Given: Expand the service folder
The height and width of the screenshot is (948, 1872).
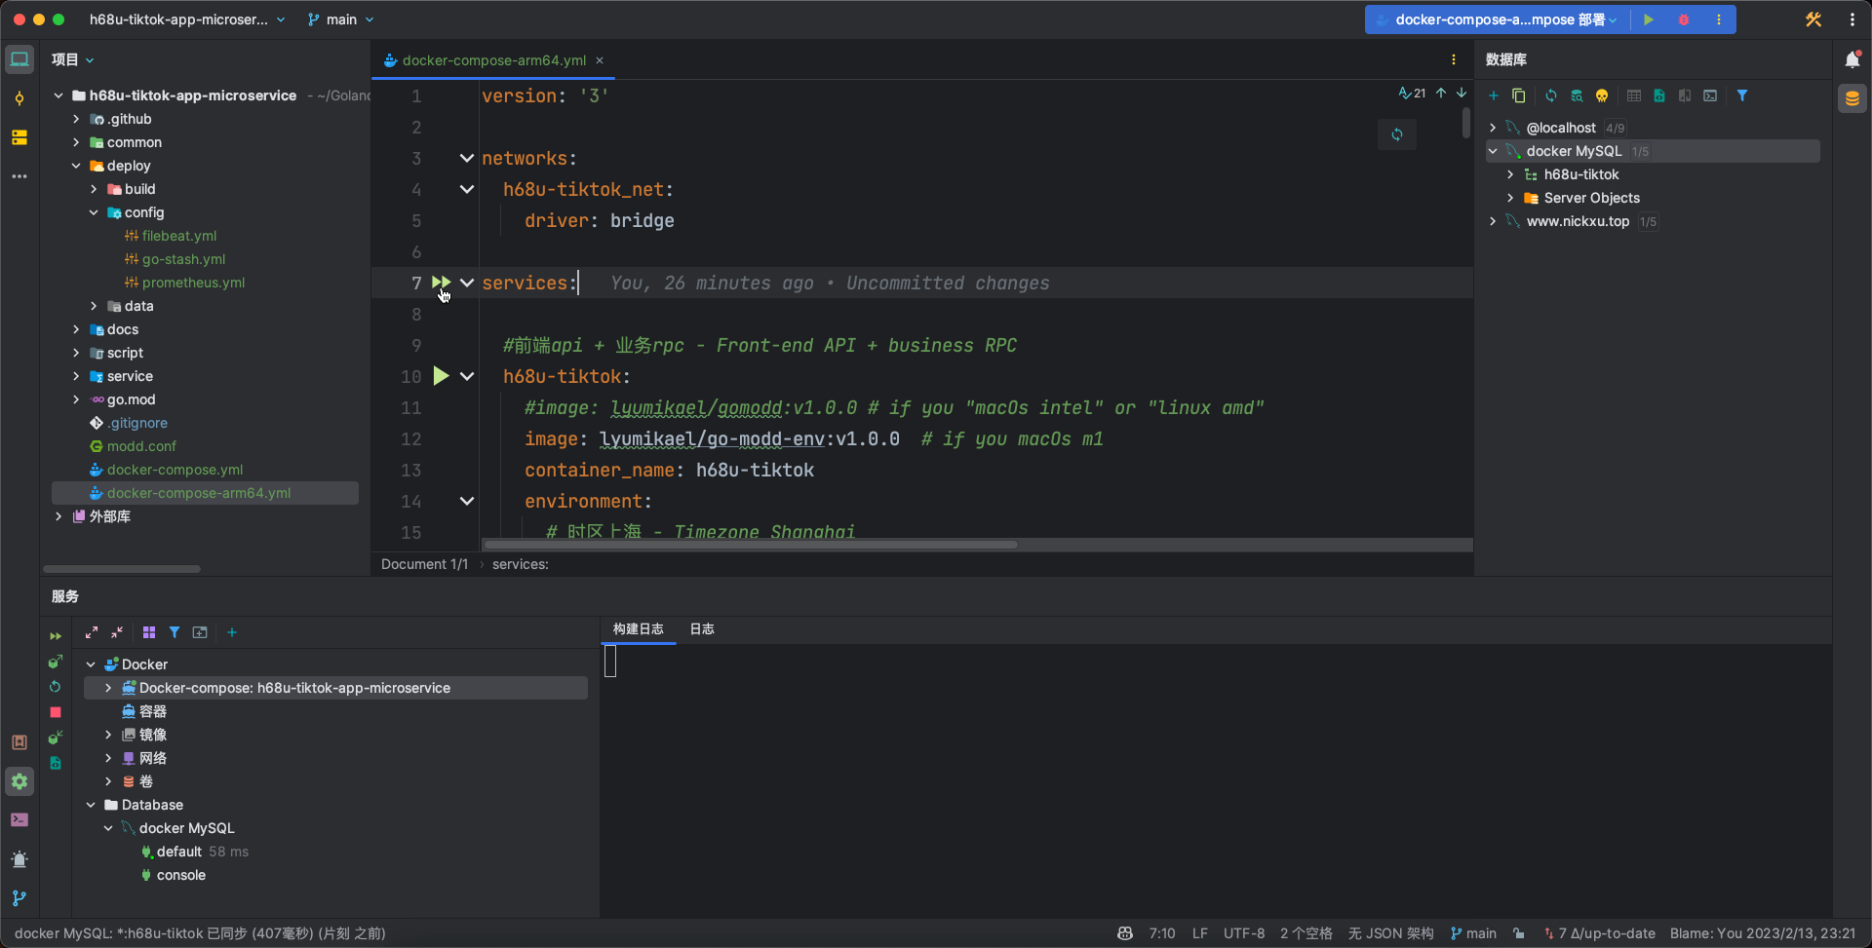Looking at the screenshot, I should pos(76,376).
